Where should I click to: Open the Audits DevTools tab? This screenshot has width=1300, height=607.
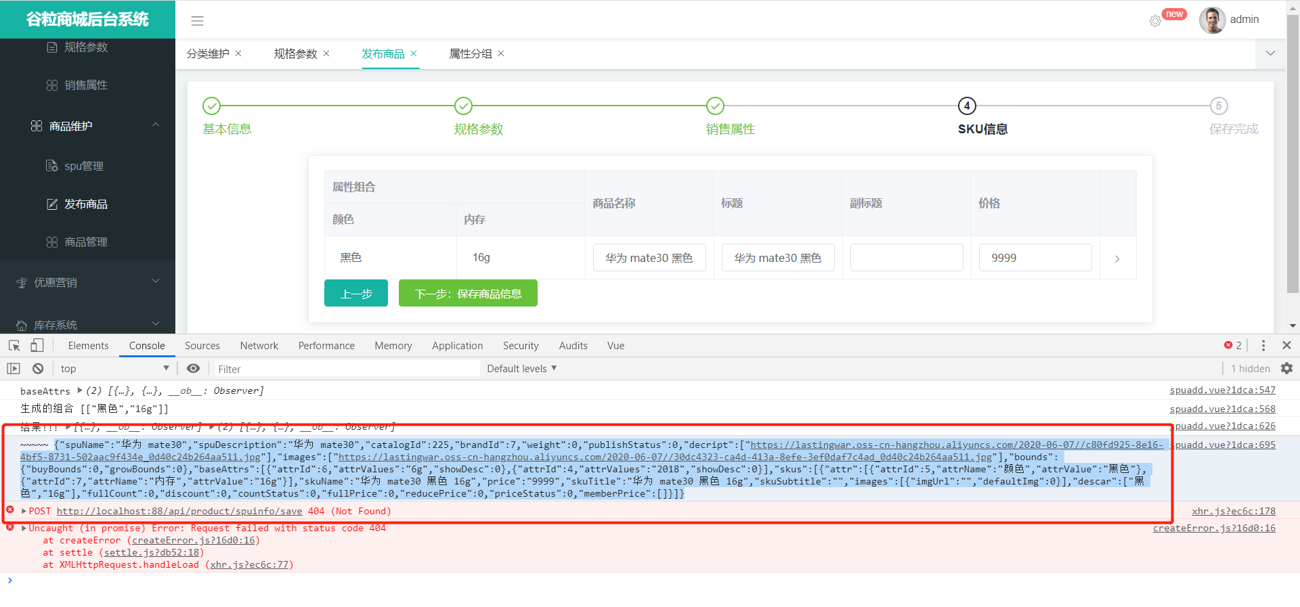click(573, 346)
